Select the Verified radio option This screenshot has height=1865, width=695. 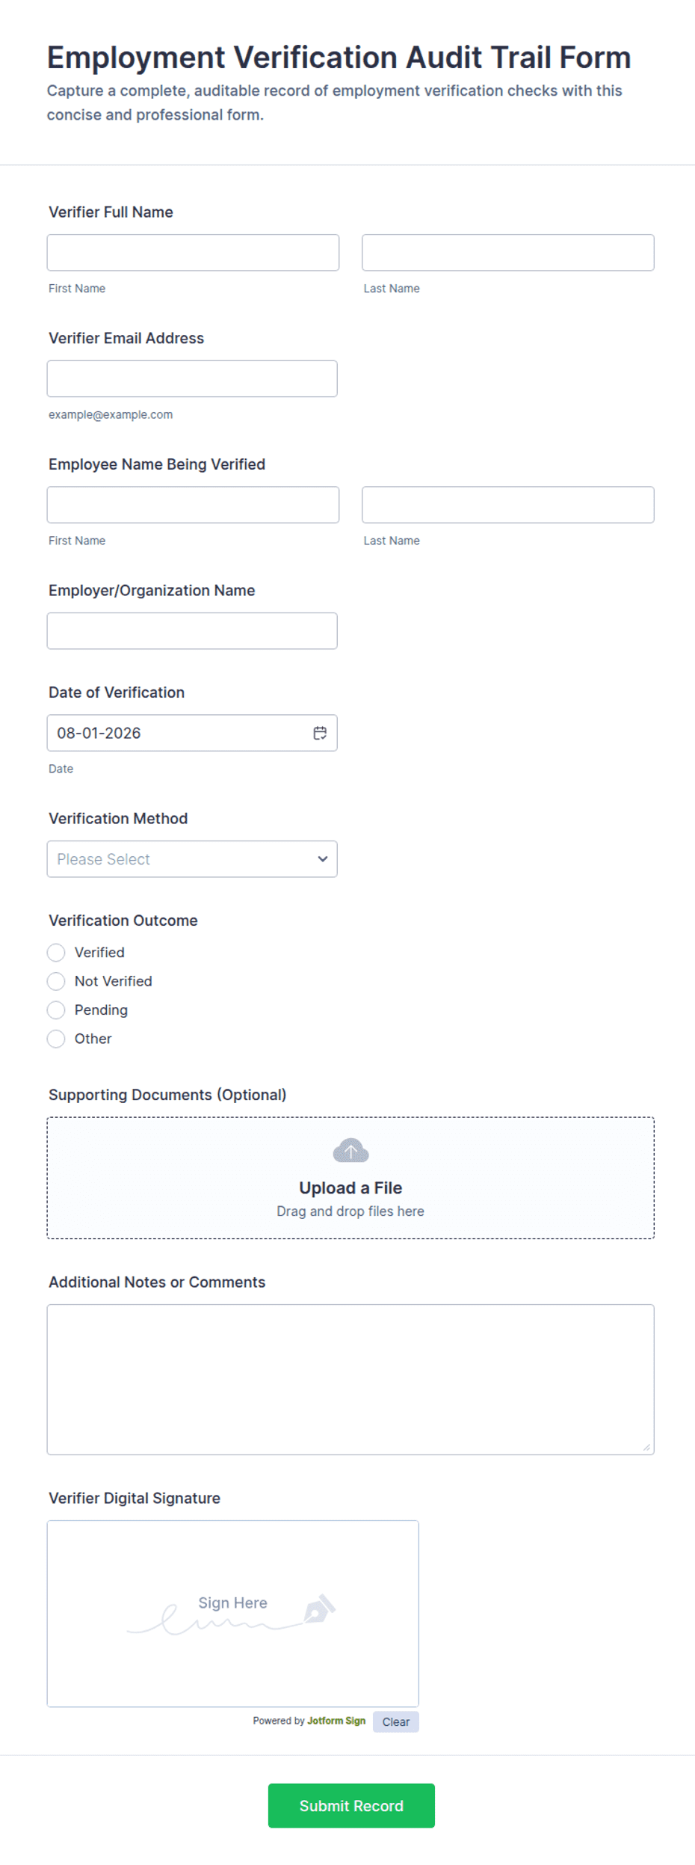56,953
